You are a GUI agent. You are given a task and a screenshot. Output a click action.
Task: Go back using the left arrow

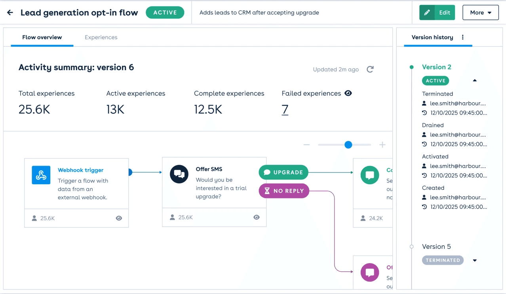coord(10,13)
